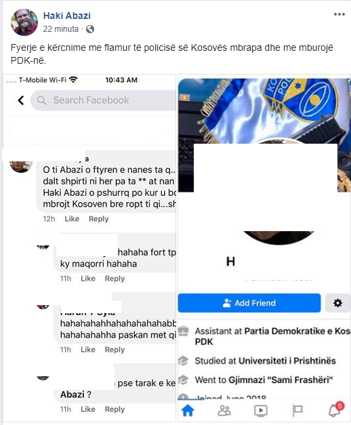Open the Haki Abazi profile name link
The image size is (351, 425).
coord(67,16)
